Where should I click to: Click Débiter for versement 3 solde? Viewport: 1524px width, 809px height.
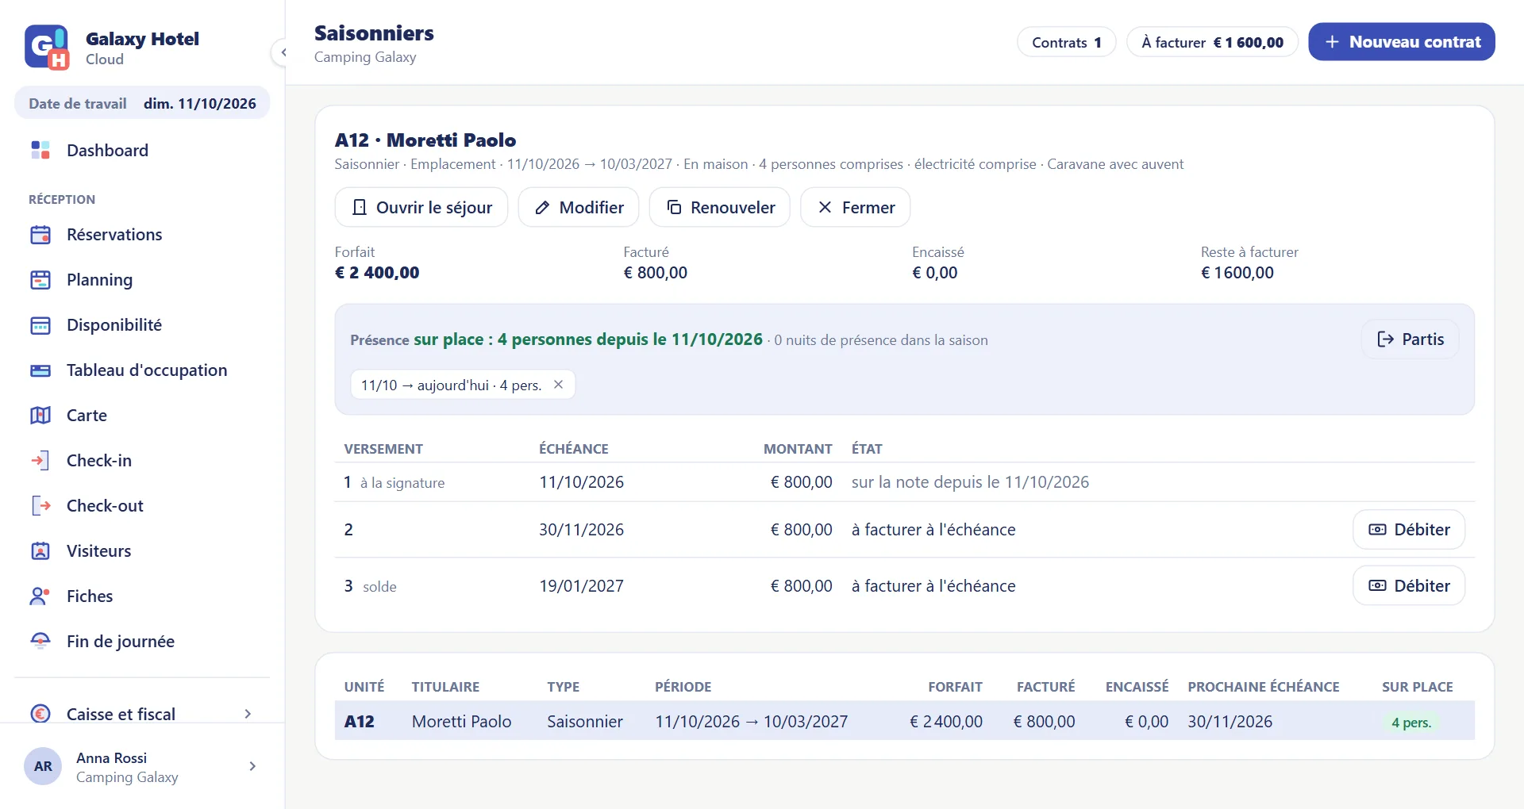(1409, 585)
